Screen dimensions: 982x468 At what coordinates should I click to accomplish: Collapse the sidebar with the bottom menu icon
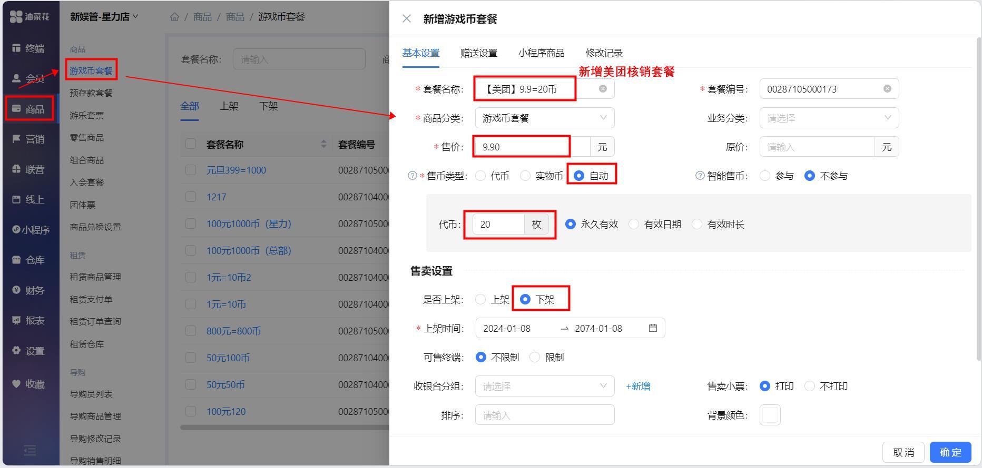click(x=30, y=450)
